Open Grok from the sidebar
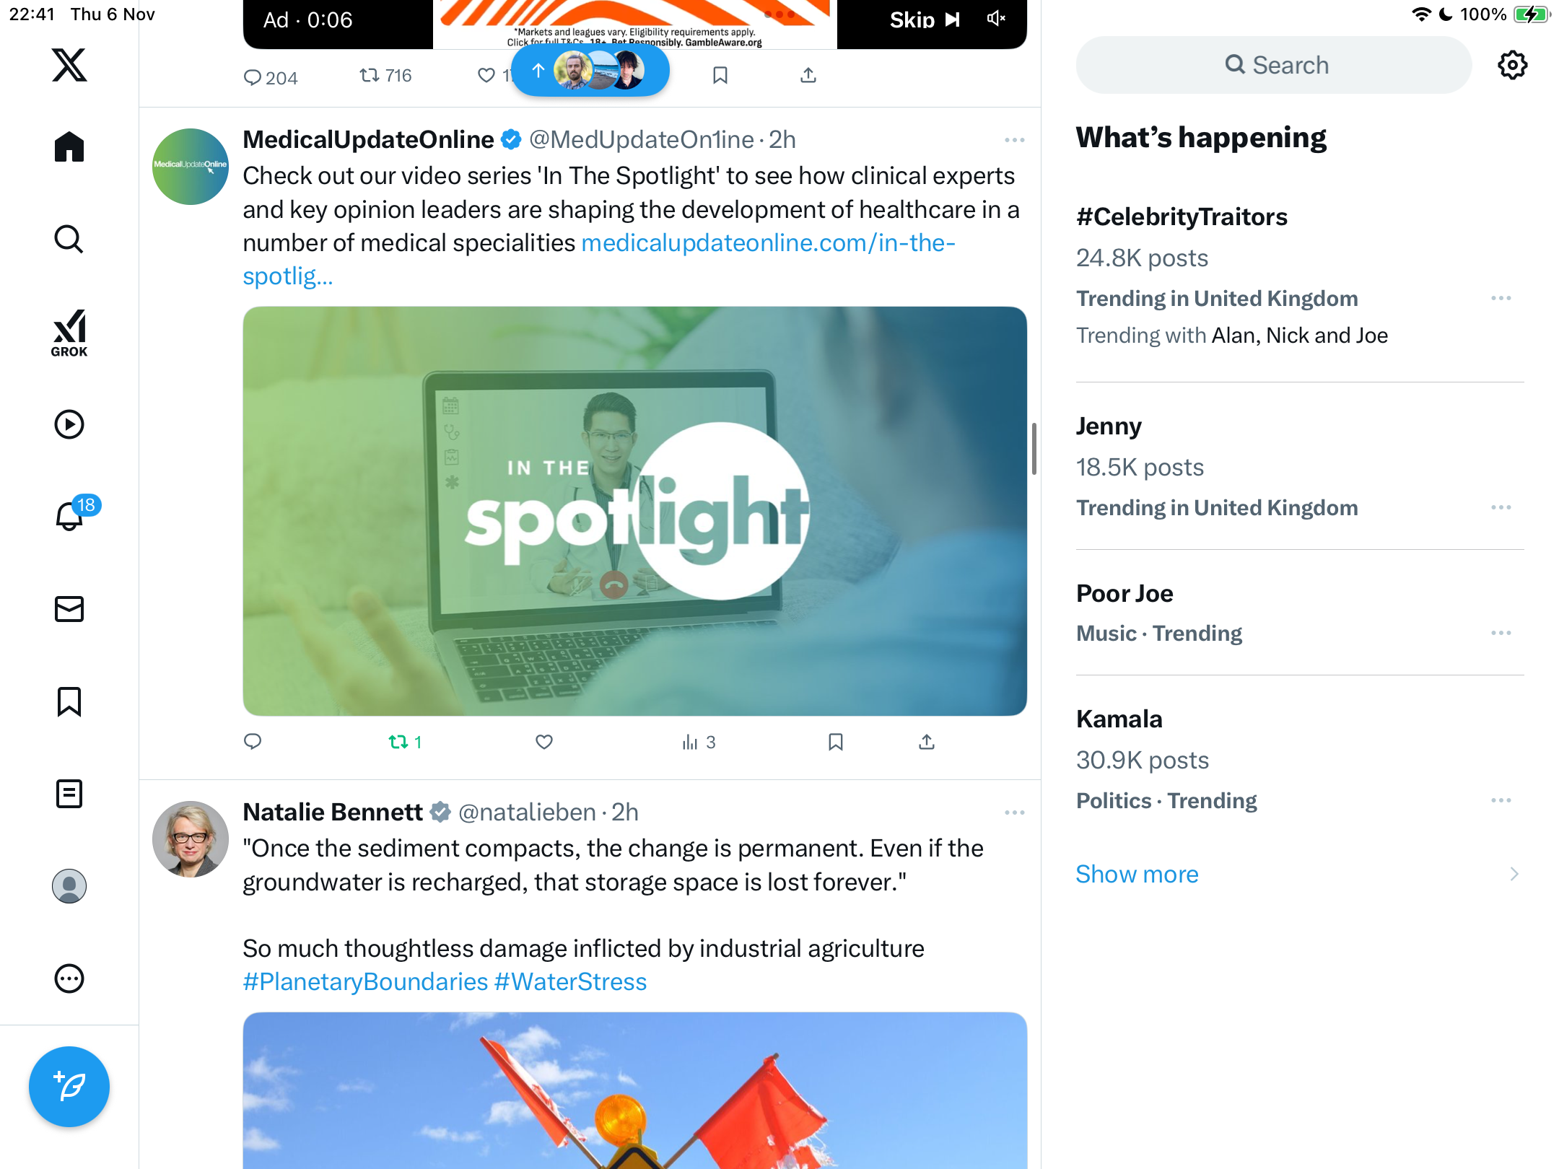This screenshot has width=1559, height=1169. (x=69, y=333)
